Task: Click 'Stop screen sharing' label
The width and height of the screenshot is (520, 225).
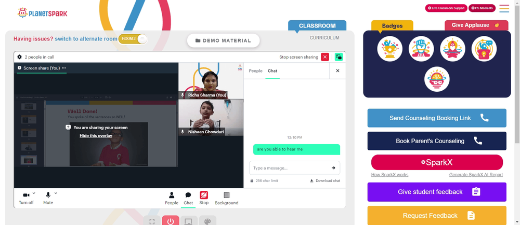Action: click(x=298, y=57)
